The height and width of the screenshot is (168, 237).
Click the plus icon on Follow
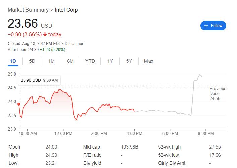206,26
